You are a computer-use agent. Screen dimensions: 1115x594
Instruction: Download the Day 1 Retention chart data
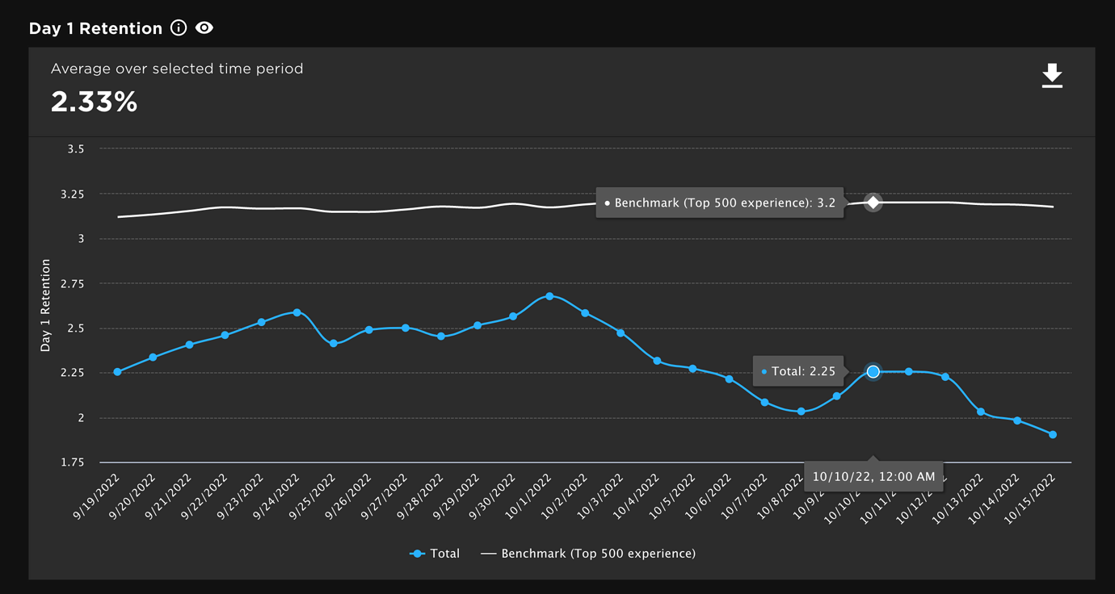click(1052, 74)
